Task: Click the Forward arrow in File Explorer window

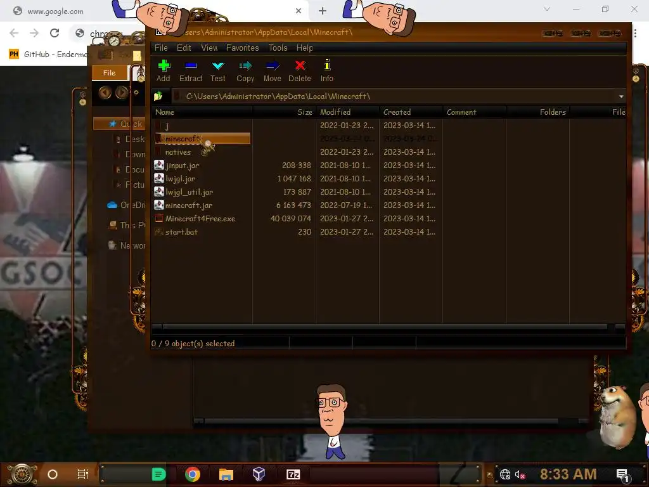Action: click(121, 93)
